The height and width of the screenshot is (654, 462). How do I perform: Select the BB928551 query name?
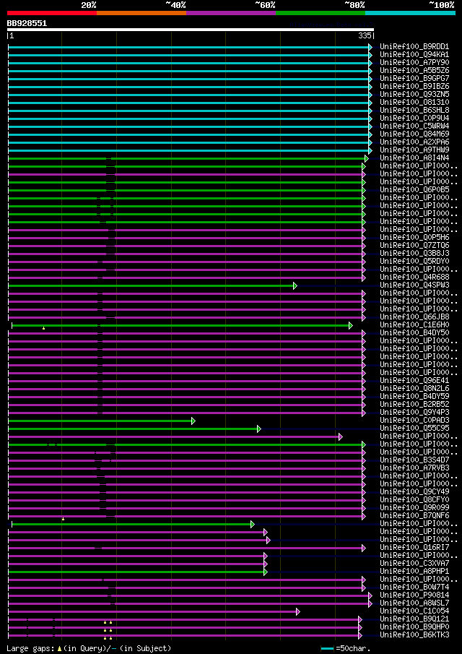27,23
